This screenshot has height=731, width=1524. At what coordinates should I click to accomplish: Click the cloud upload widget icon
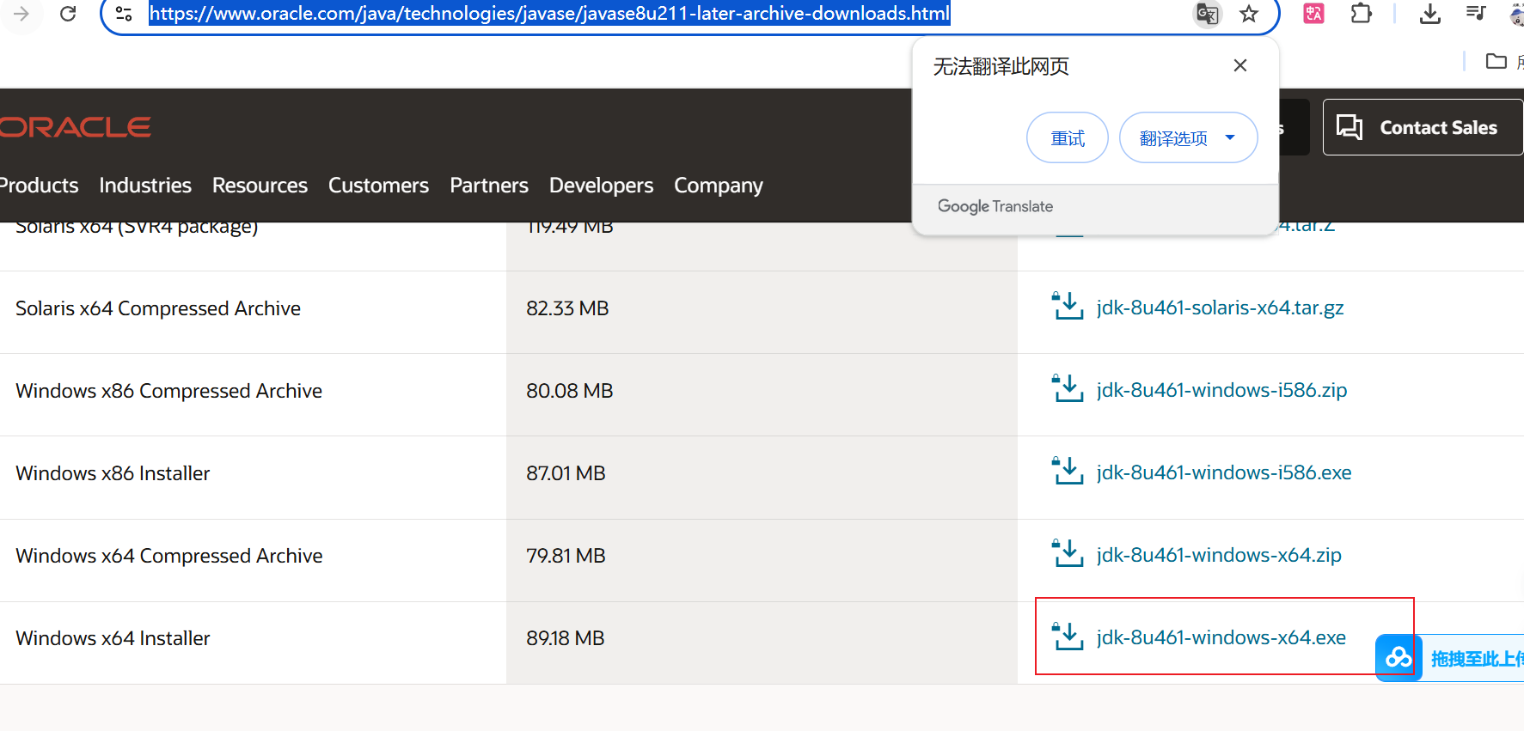(1399, 658)
